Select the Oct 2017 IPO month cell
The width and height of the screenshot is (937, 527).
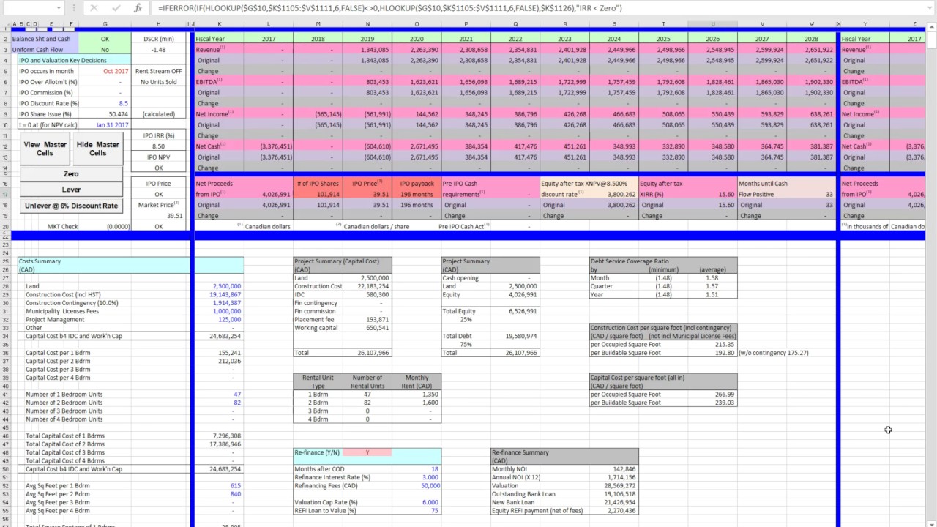point(105,71)
